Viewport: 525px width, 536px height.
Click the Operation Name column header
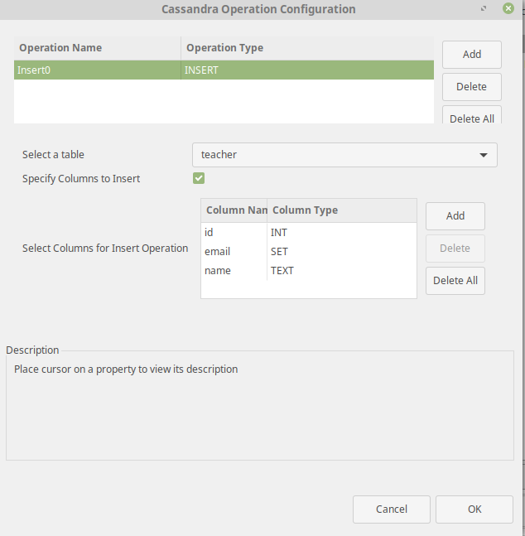point(98,48)
